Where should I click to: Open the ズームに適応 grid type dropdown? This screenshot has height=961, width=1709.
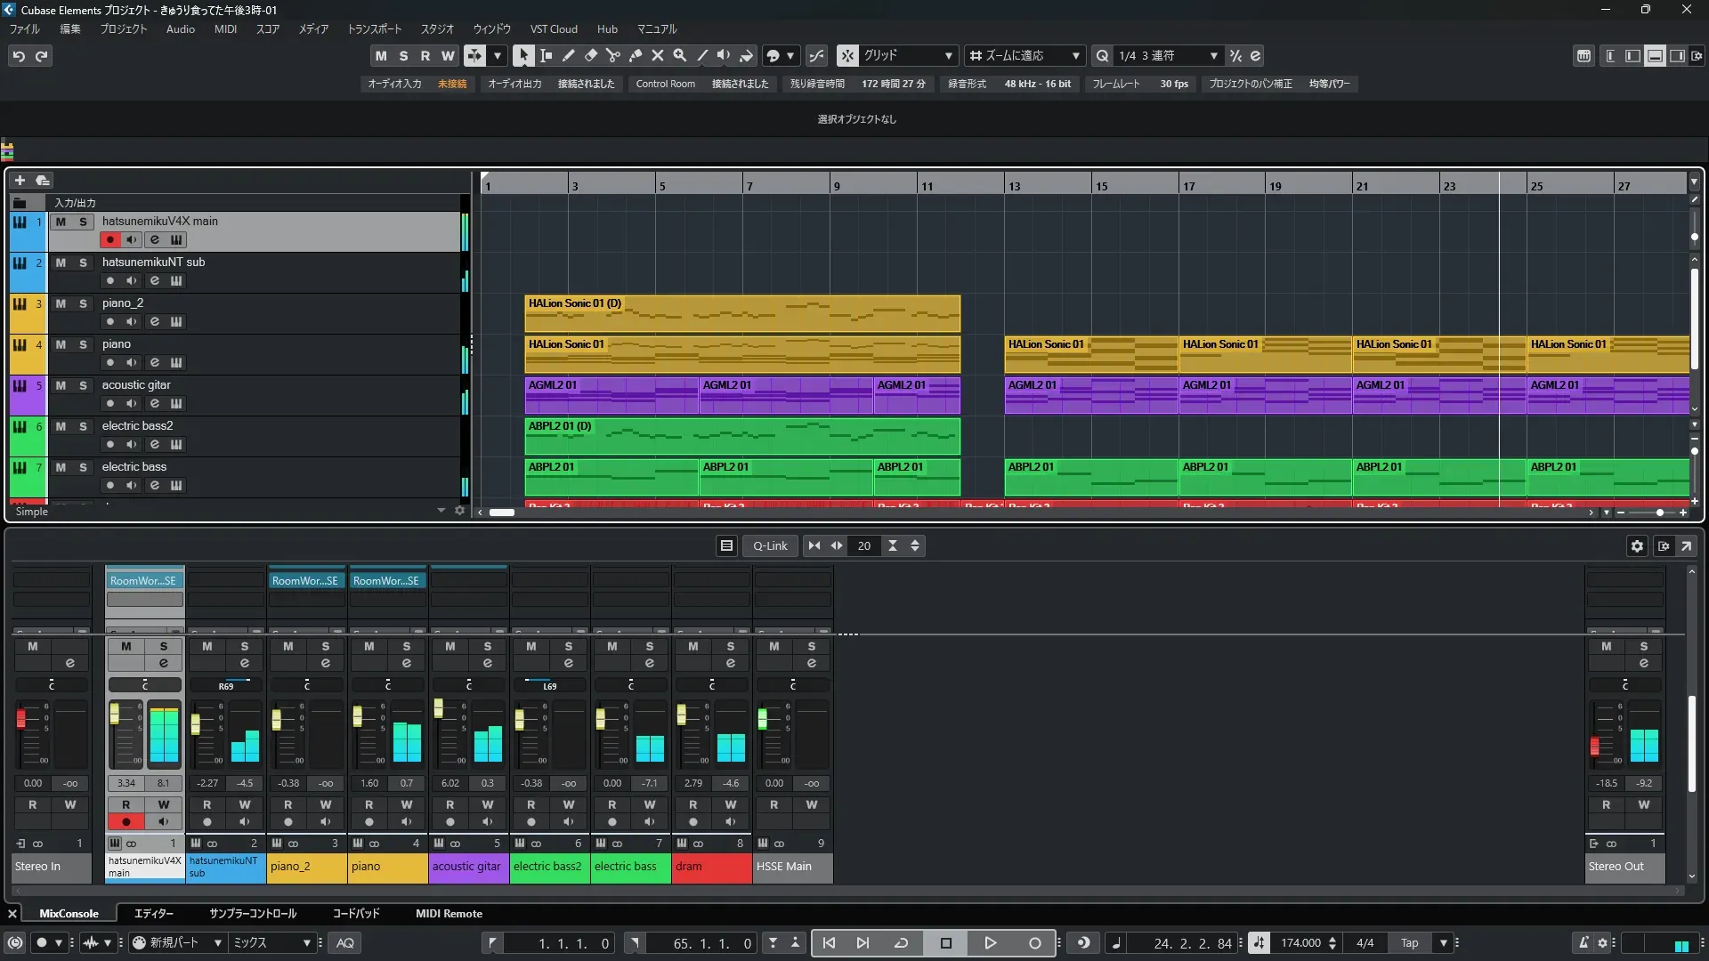(x=1075, y=55)
